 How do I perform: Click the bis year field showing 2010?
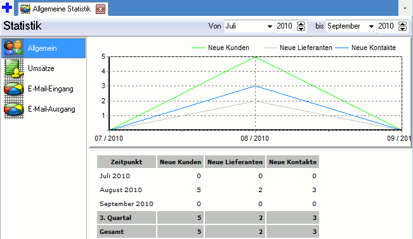(386, 26)
